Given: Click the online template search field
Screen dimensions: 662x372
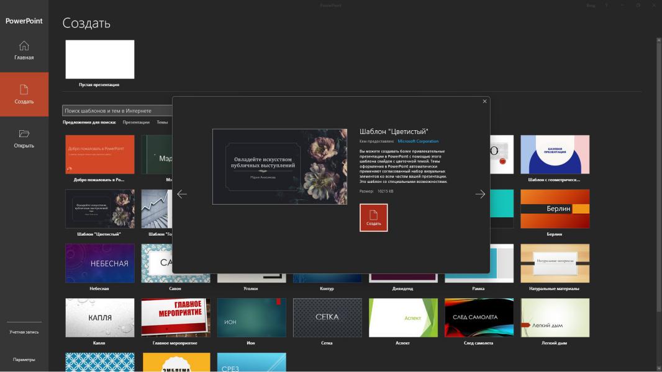Looking at the screenshot, I should [x=118, y=111].
